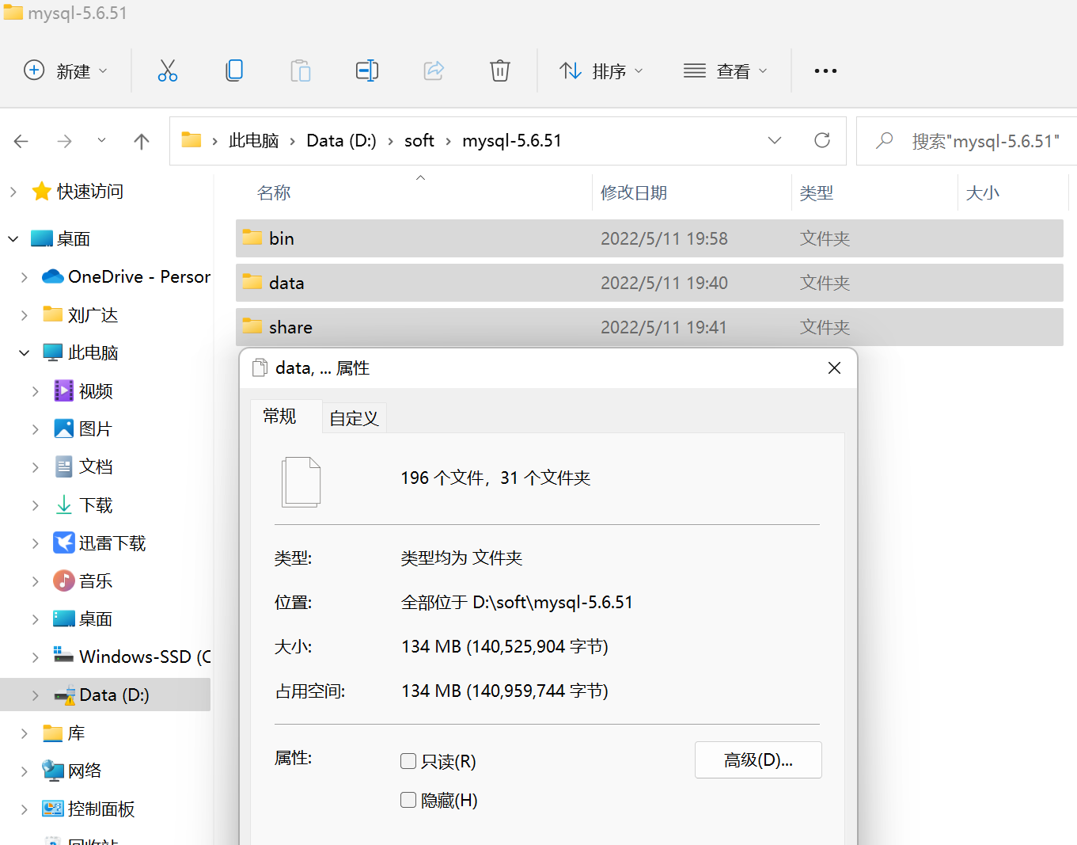Viewport: 1077px width, 845px height.
Task: Open the 查看 dropdown menu
Action: [x=726, y=70]
